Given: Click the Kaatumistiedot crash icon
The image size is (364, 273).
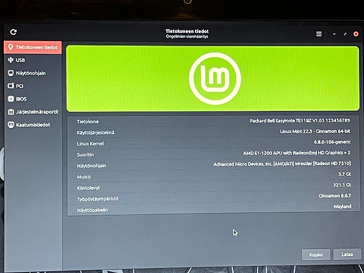Looking at the screenshot, I should tap(11, 125).
